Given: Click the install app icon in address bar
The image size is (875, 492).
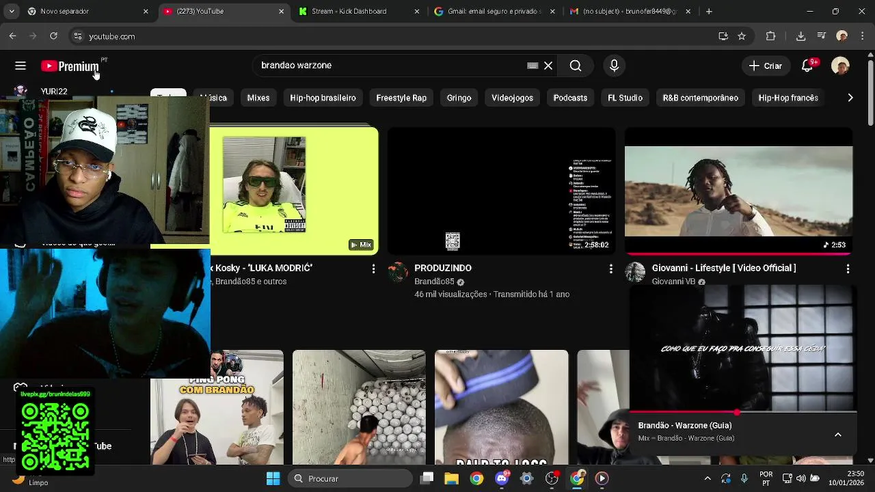Looking at the screenshot, I should [x=723, y=36].
